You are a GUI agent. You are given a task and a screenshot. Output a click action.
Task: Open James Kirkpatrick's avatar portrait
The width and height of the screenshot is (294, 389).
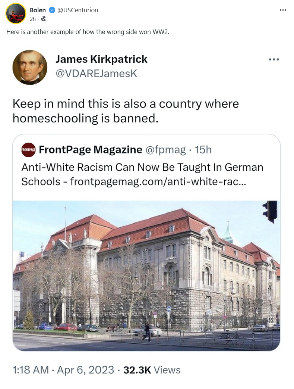pyautogui.click(x=30, y=67)
